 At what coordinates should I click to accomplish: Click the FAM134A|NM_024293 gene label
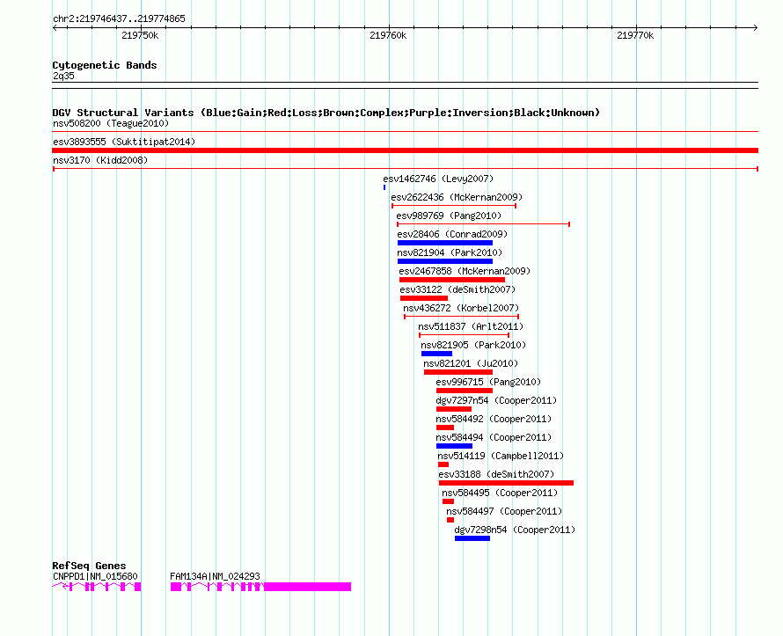[x=215, y=576]
